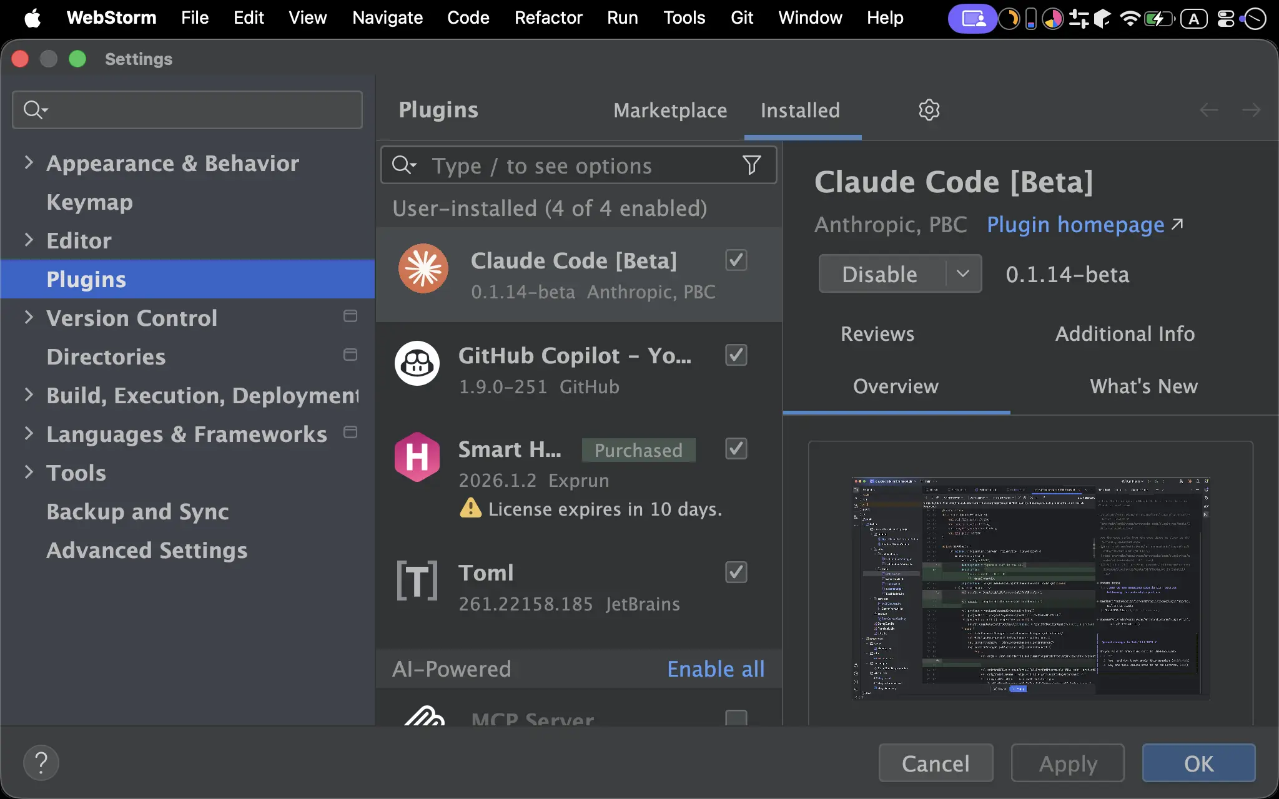Open the dropdown arrow beside Disable

coord(963,274)
